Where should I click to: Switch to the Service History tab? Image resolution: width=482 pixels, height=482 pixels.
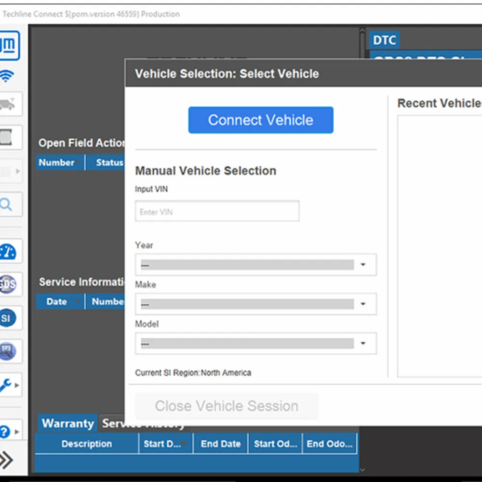point(143,424)
